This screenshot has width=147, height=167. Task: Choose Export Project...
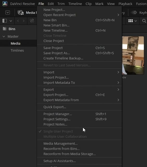pyautogui.click(x=79, y=95)
